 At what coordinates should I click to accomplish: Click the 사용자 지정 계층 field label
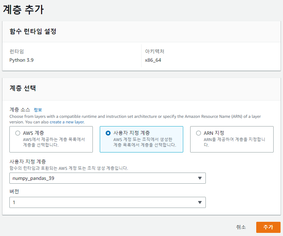[x=27, y=161]
